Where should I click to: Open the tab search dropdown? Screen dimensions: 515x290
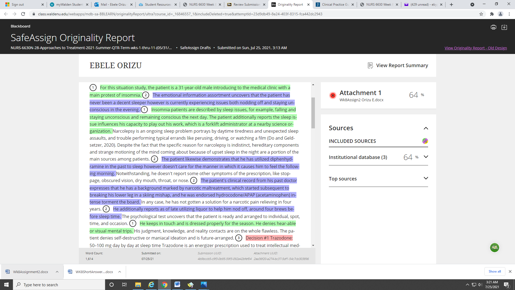472,5
